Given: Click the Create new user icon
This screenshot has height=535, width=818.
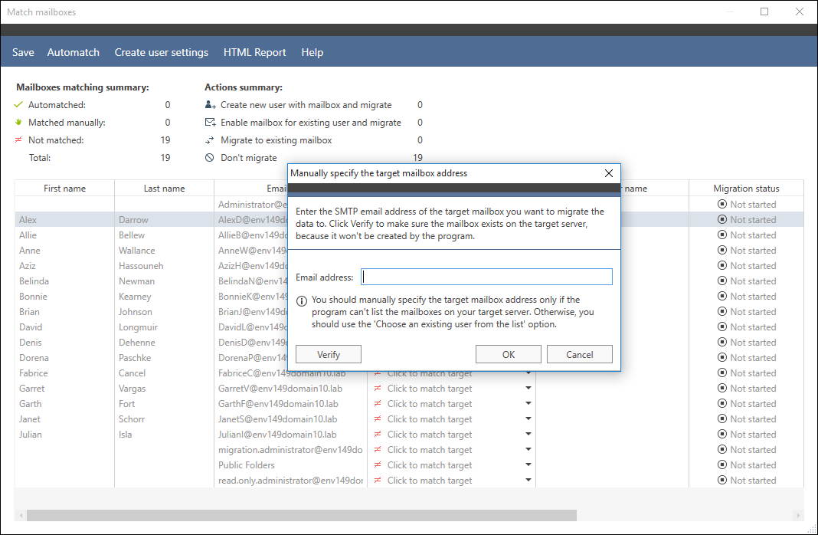Looking at the screenshot, I should click(x=210, y=105).
